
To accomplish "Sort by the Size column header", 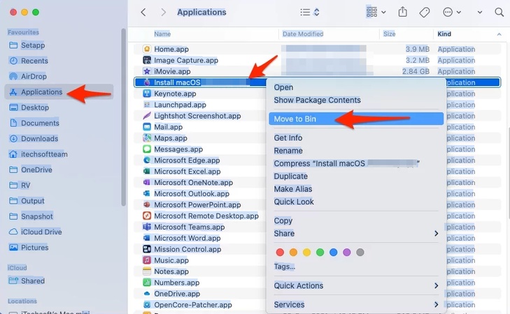I will click(x=389, y=33).
